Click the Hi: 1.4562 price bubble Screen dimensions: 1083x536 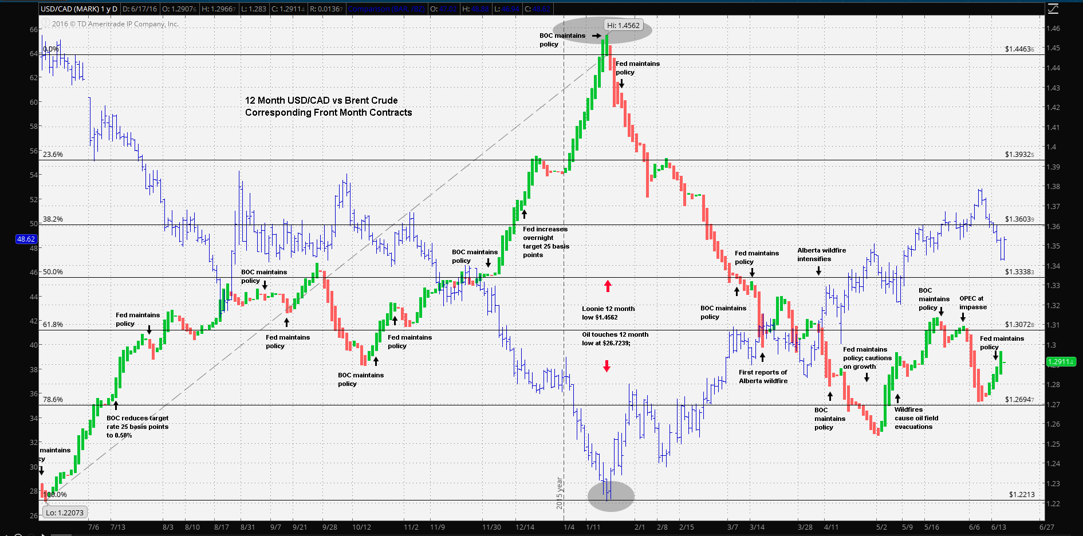[x=623, y=25]
